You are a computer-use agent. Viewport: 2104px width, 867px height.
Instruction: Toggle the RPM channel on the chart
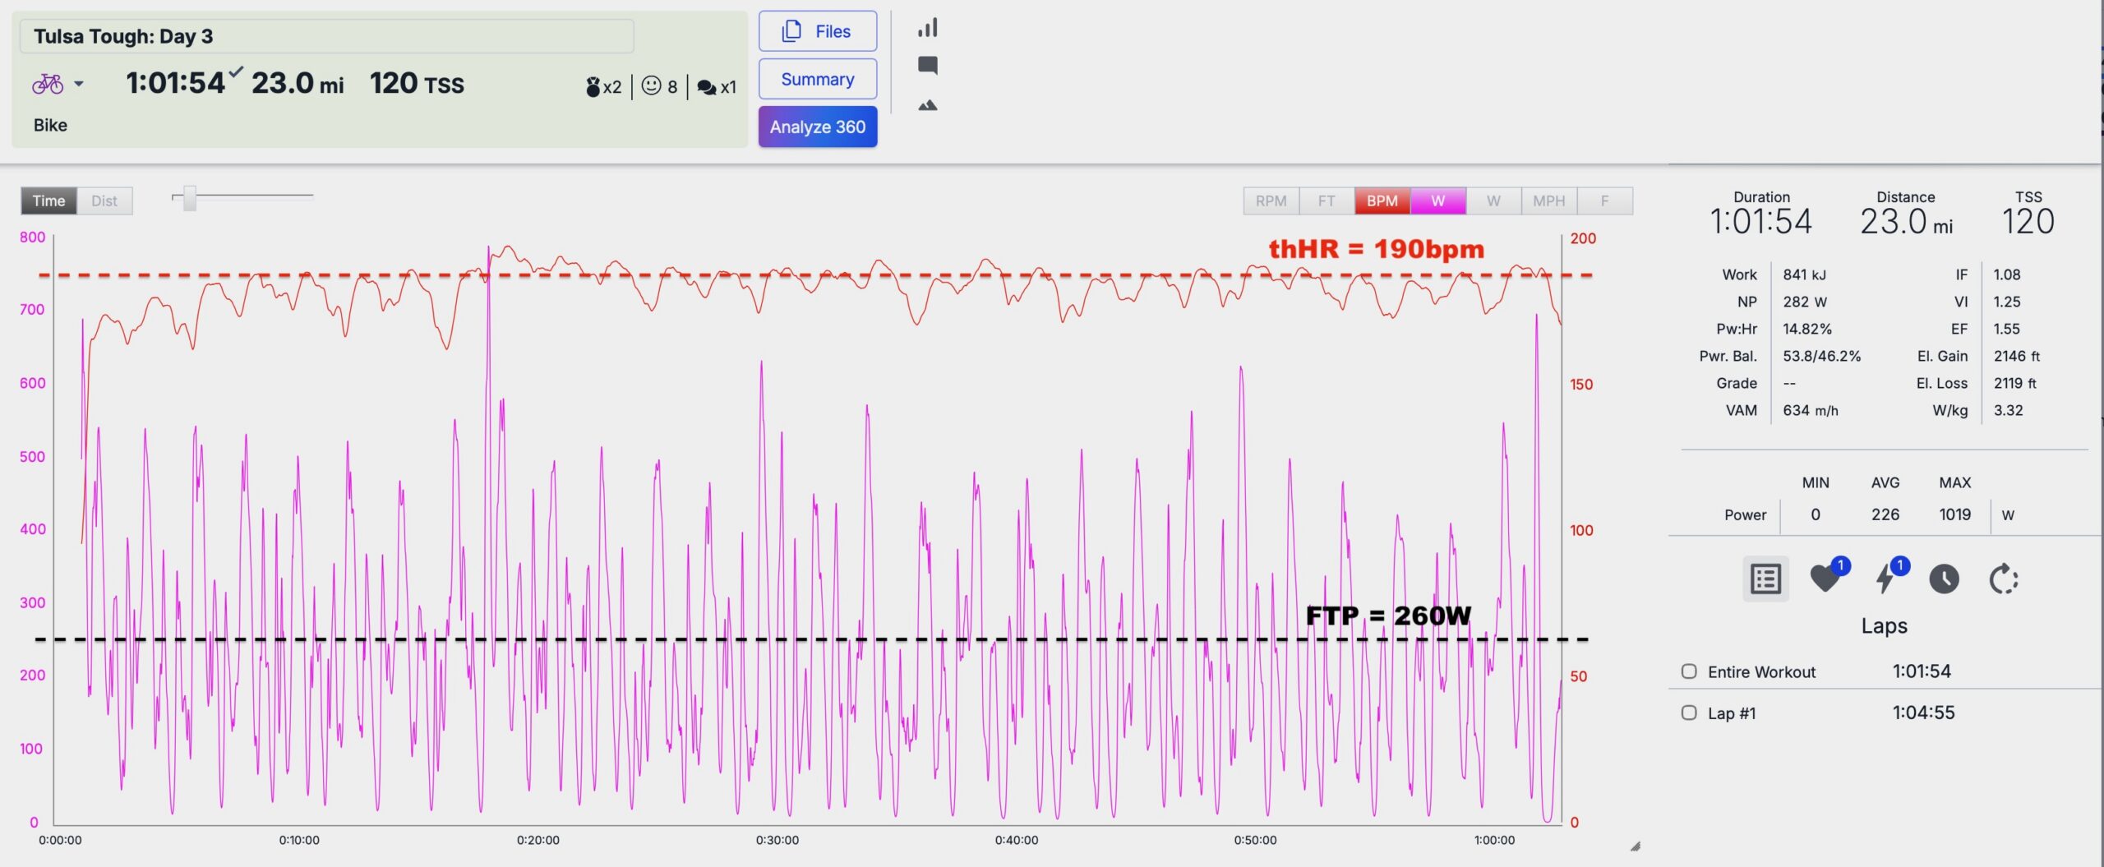1271,201
